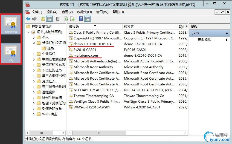
Task: Click the tree pane horizontal scrollbar thumb
Action: tap(42, 133)
